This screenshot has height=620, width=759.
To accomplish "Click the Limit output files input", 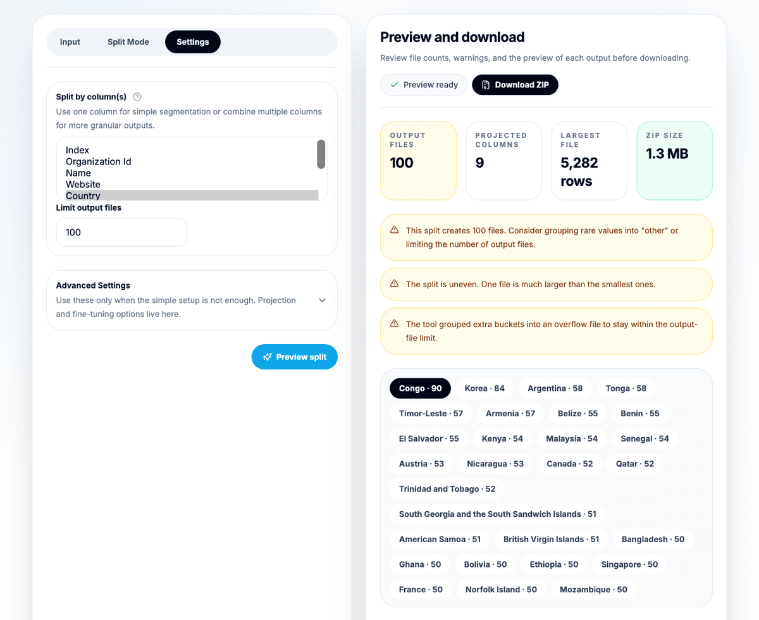I will coord(121,232).
